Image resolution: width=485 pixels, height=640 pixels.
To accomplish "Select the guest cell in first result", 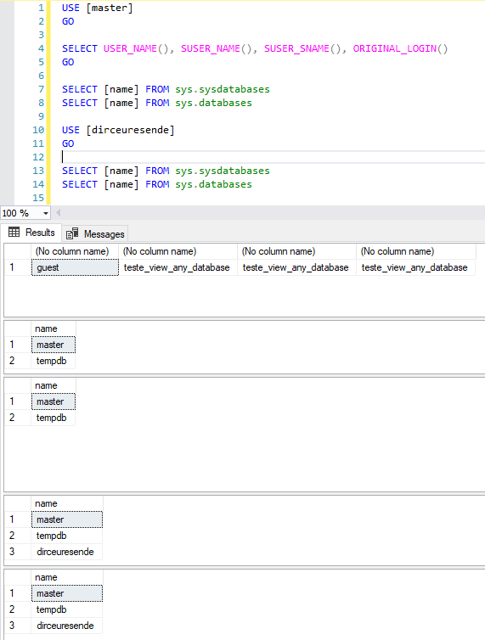I will 75,267.
